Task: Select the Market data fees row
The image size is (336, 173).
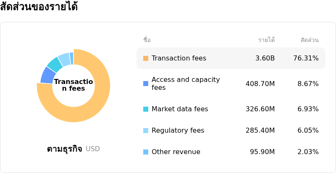Action: [x=231, y=109]
